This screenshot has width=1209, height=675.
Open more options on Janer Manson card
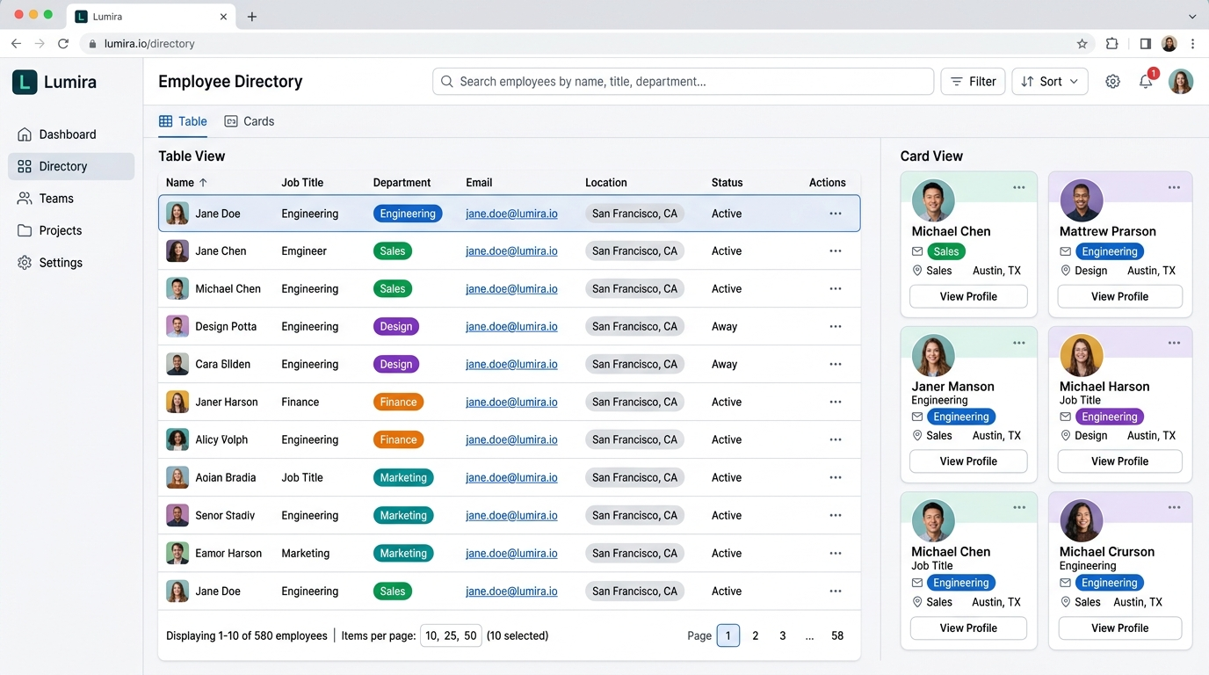(1019, 343)
